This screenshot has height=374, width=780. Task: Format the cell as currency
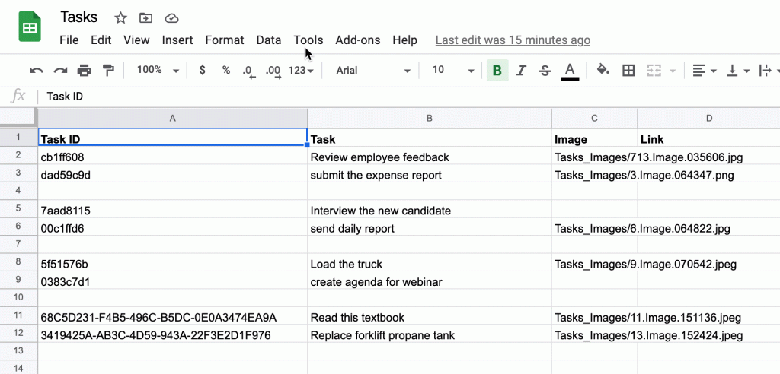202,70
